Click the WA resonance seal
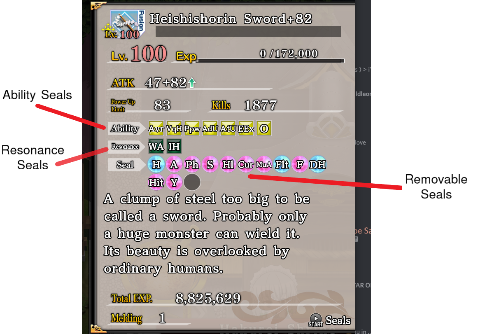This screenshot has height=334, width=478. pyautogui.click(x=156, y=147)
